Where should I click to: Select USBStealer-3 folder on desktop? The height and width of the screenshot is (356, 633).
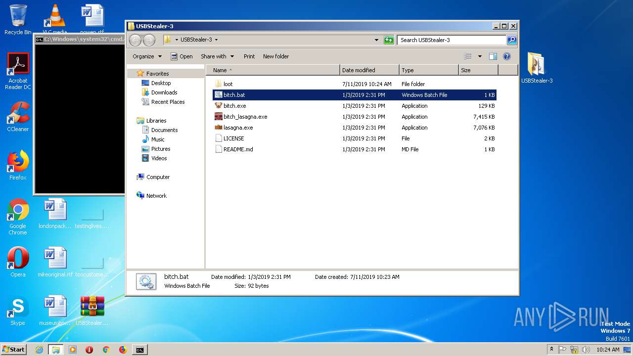click(x=537, y=68)
